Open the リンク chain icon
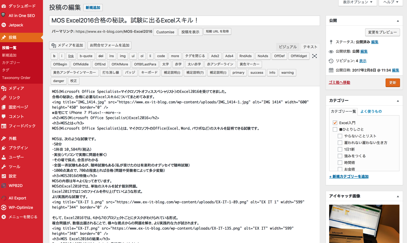The width and height of the screenshot is (407, 243). coord(4,98)
